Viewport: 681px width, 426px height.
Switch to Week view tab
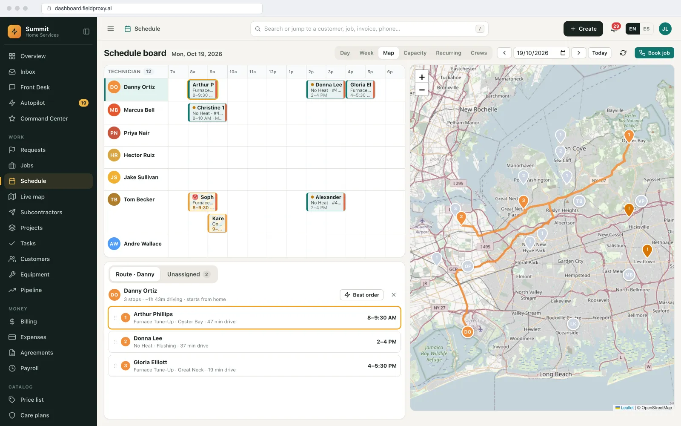366,53
